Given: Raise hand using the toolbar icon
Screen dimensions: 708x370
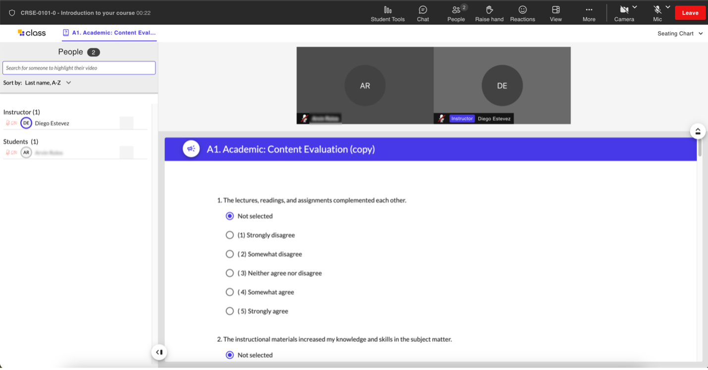Looking at the screenshot, I should 489,13.
